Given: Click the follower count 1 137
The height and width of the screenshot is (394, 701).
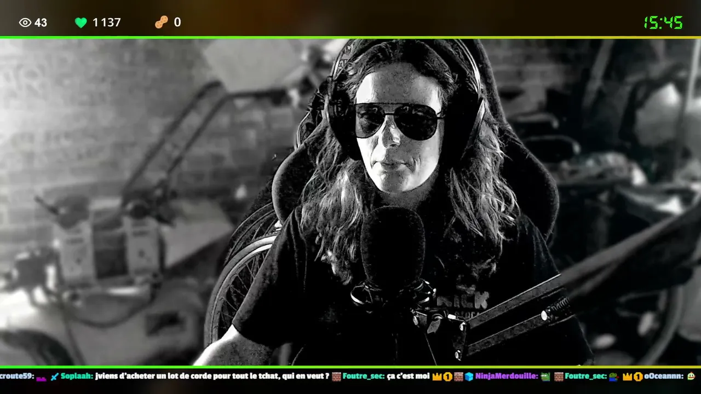Looking at the screenshot, I should [106, 22].
